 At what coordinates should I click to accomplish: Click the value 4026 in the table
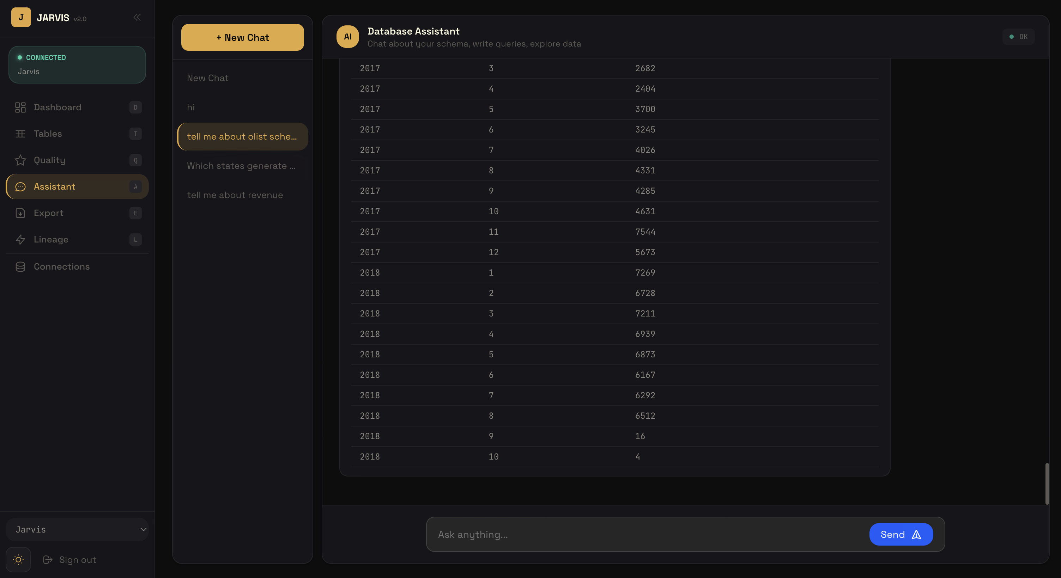pos(645,150)
